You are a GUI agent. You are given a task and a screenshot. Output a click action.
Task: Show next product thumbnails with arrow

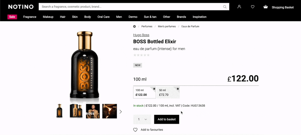pyautogui.click(x=121, y=112)
